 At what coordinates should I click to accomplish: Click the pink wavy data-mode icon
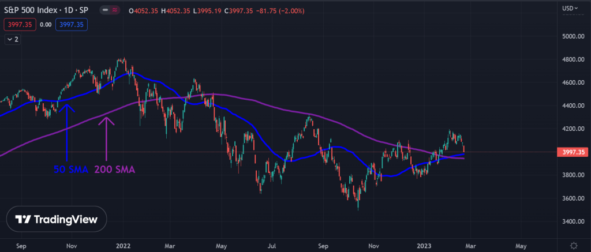click(x=115, y=10)
